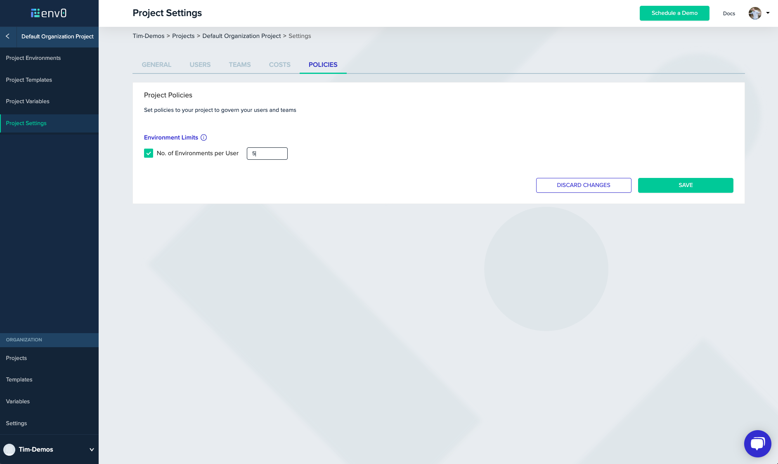Click the Save button
The image size is (778, 464).
686,185
